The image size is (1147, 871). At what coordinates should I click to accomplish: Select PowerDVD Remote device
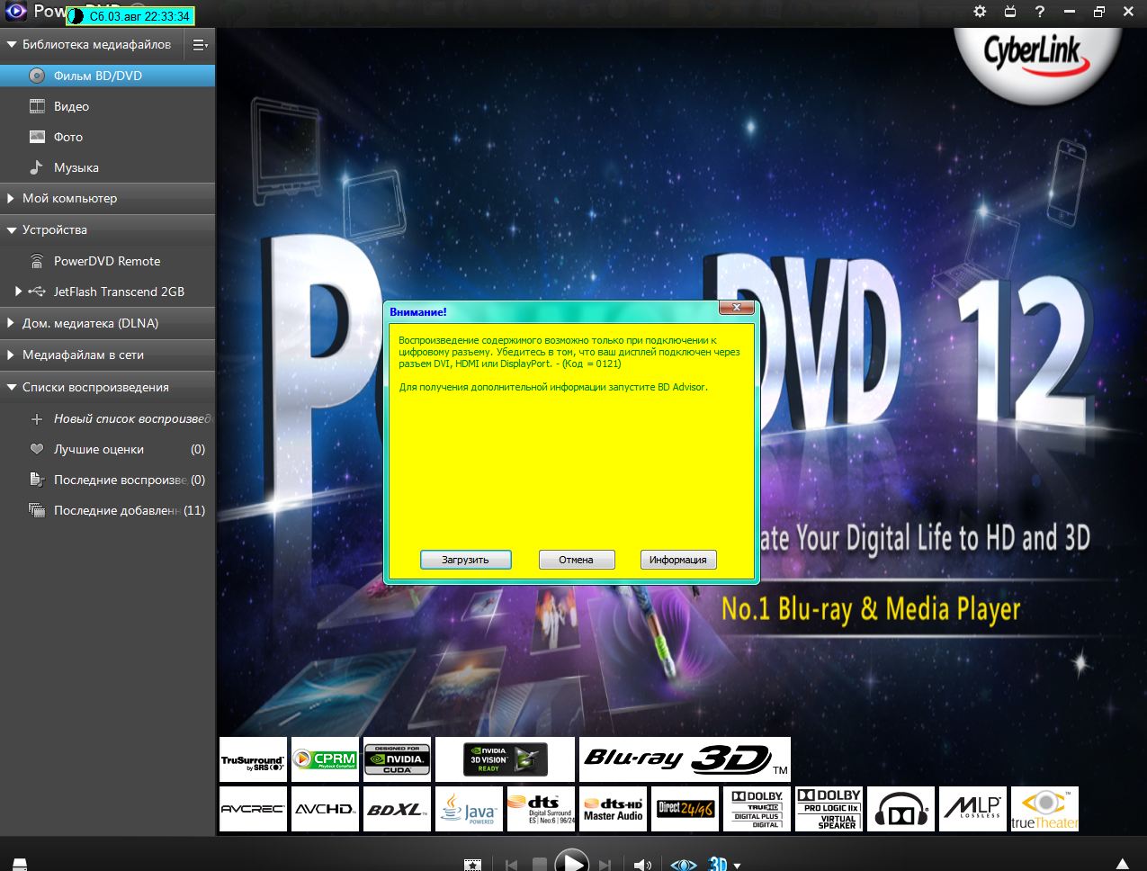pyautogui.click(x=107, y=261)
